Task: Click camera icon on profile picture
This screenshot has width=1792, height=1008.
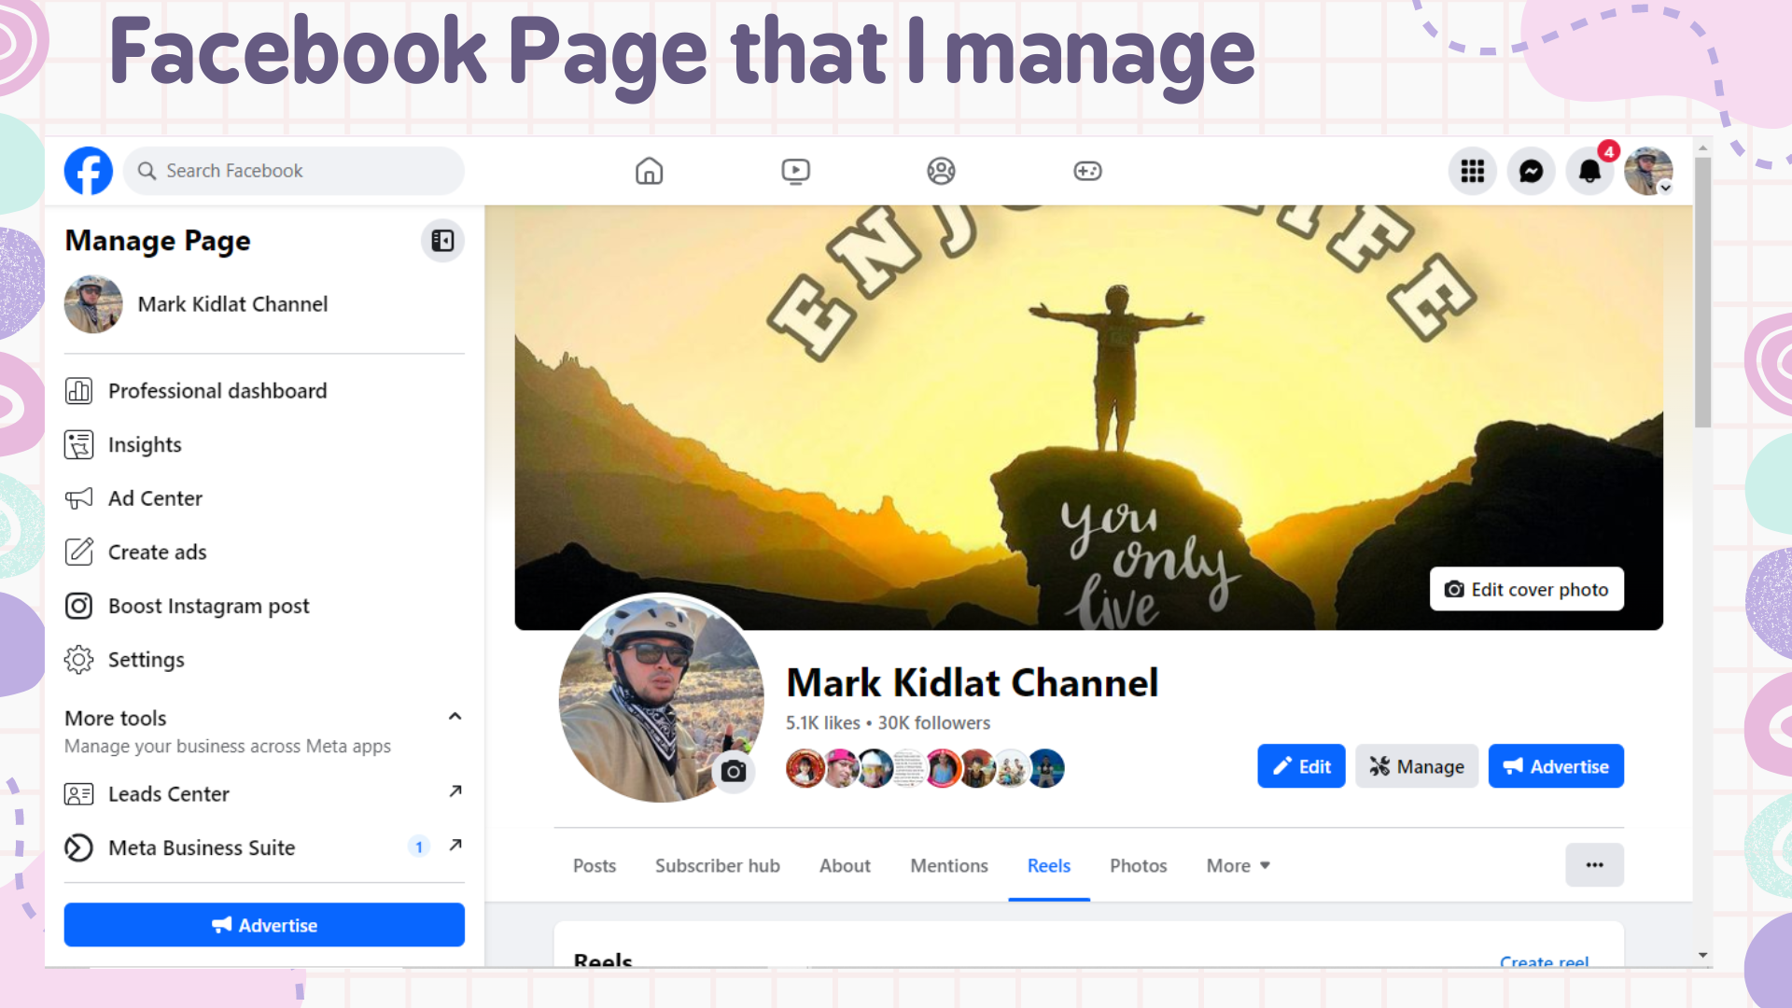Action: pyautogui.click(x=734, y=772)
